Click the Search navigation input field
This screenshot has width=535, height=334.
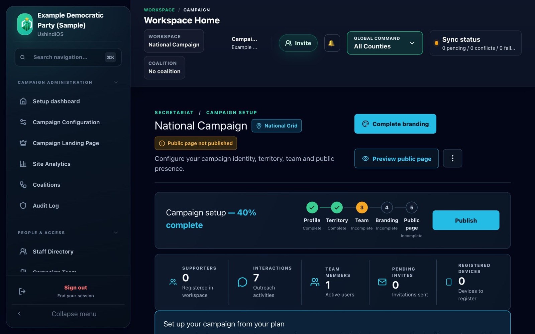coord(68,57)
